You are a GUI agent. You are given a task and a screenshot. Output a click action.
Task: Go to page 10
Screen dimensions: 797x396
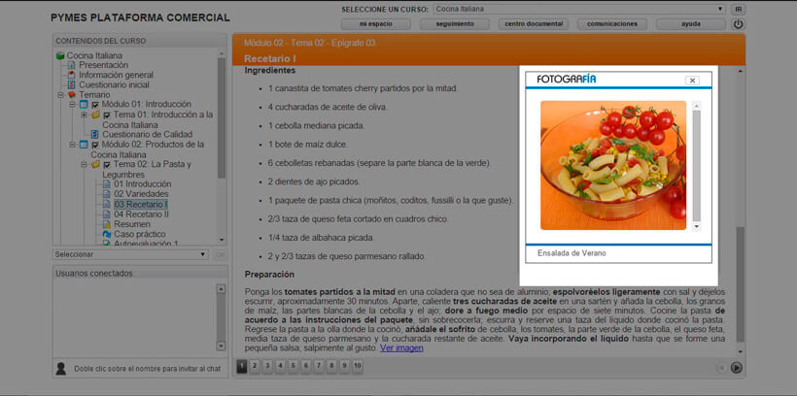pyautogui.click(x=358, y=366)
